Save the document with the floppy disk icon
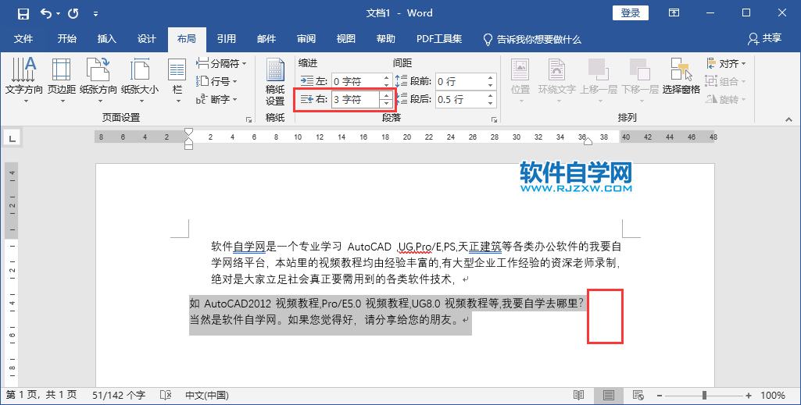The height and width of the screenshot is (405, 801). 23,14
